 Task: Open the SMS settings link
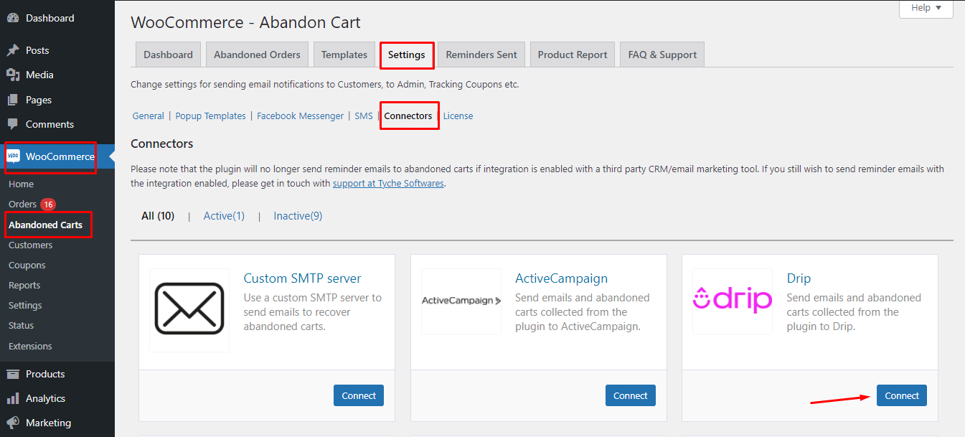coord(364,116)
